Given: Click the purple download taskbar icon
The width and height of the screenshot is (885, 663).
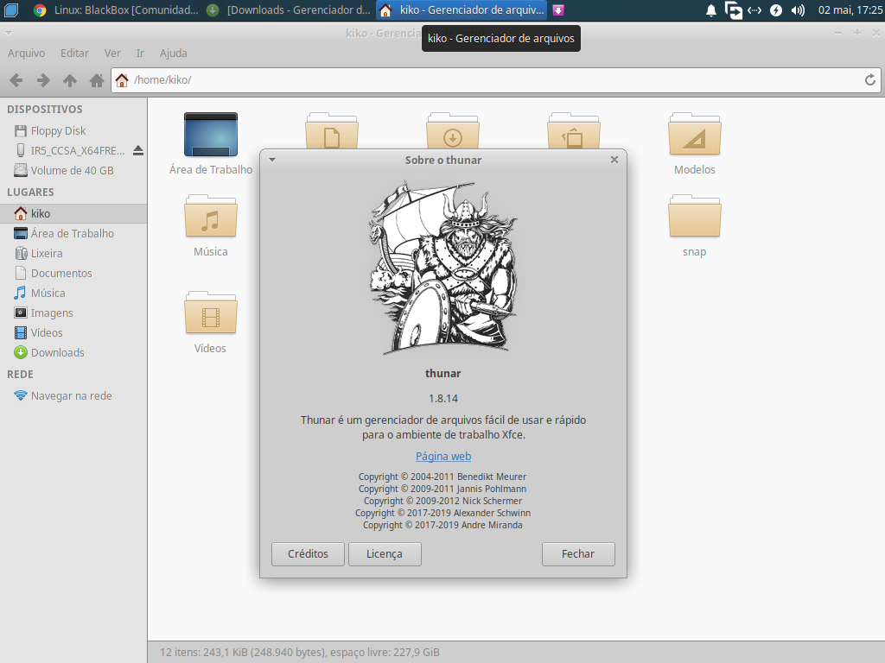Looking at the screenshot, I should [557, 10].
